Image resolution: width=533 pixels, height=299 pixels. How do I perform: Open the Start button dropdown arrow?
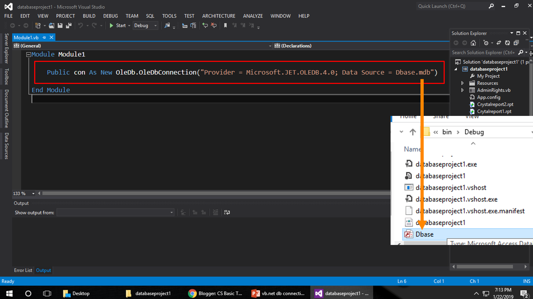(129, 26)
